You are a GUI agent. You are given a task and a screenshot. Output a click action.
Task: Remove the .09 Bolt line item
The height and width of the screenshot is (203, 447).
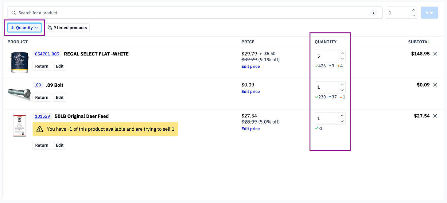pos(435,85)
